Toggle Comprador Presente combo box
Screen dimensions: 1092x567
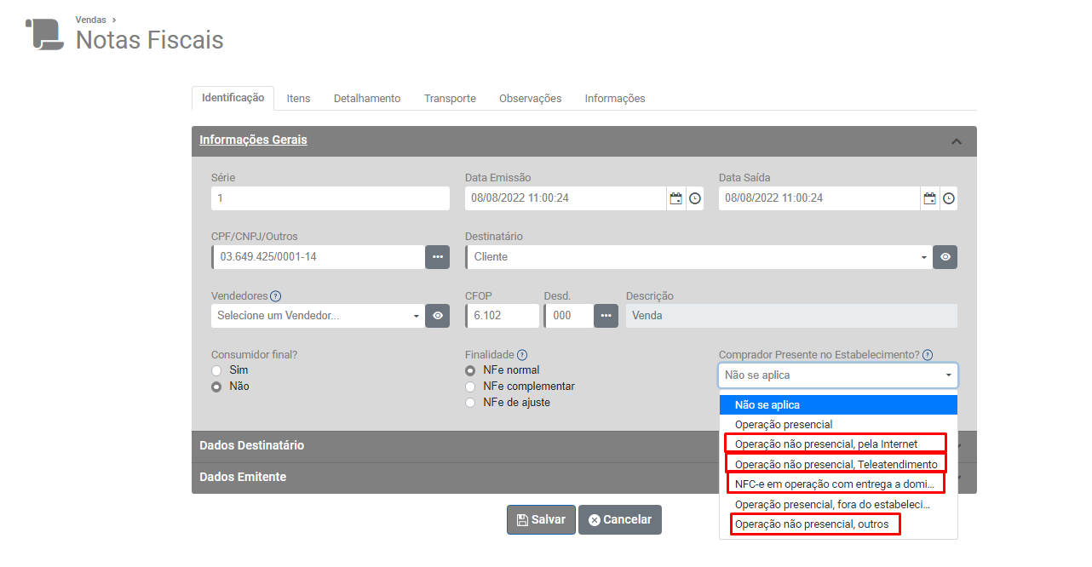click(x=838, y=375)
